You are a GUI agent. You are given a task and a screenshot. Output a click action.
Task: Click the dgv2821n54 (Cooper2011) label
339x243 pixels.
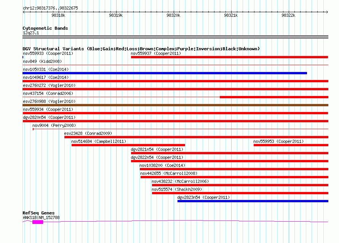157,149
